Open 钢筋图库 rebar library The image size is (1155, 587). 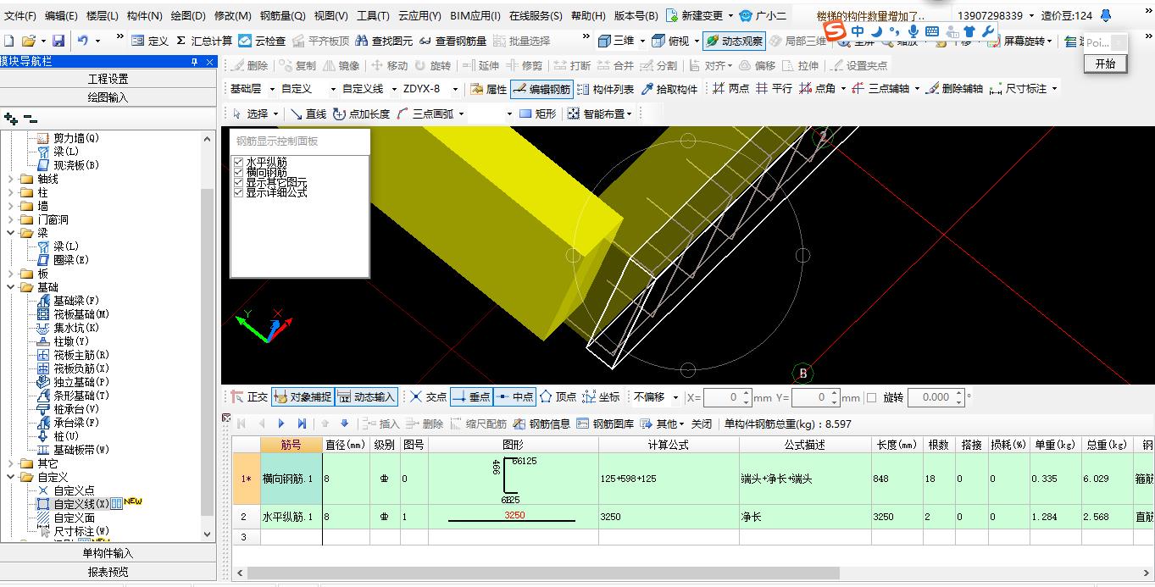(x=605, y=424)
